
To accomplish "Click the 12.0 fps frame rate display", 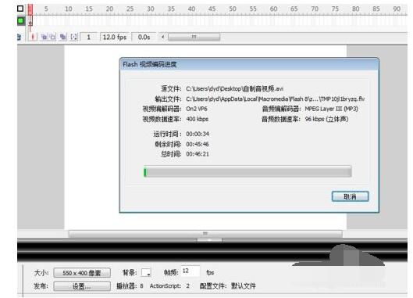I will pyautogui.click(x=115, y=37).
